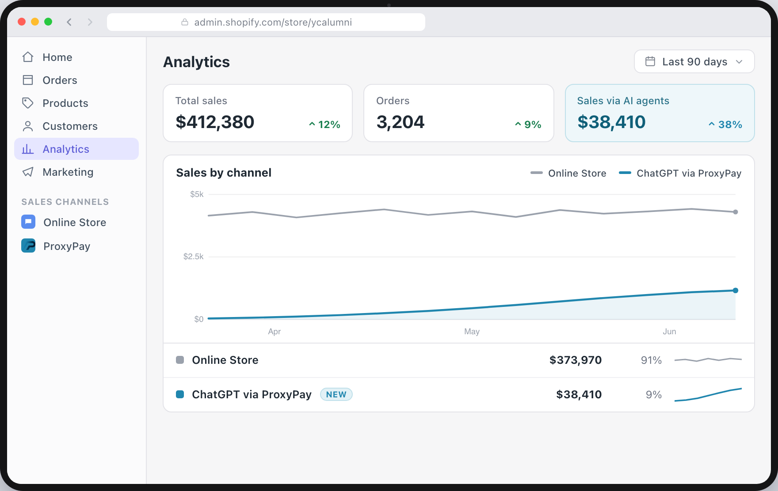Click the Total sales card
778x491 pixels.
point(258,113)
